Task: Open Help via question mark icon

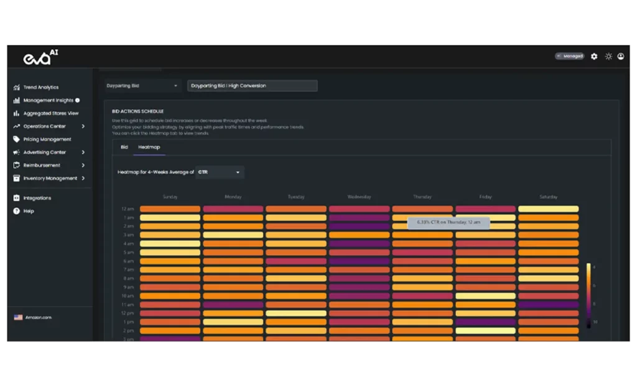Action: point(17,211)
